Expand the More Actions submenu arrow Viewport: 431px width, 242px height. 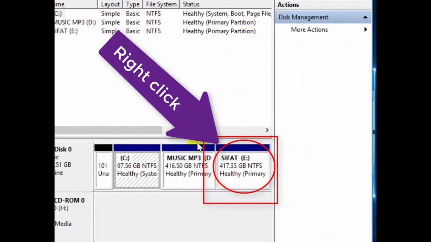click(x=366, y=30)
